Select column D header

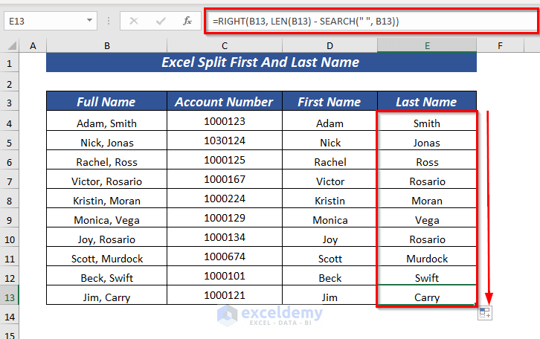pyautogui.click(x=330, y=45)
